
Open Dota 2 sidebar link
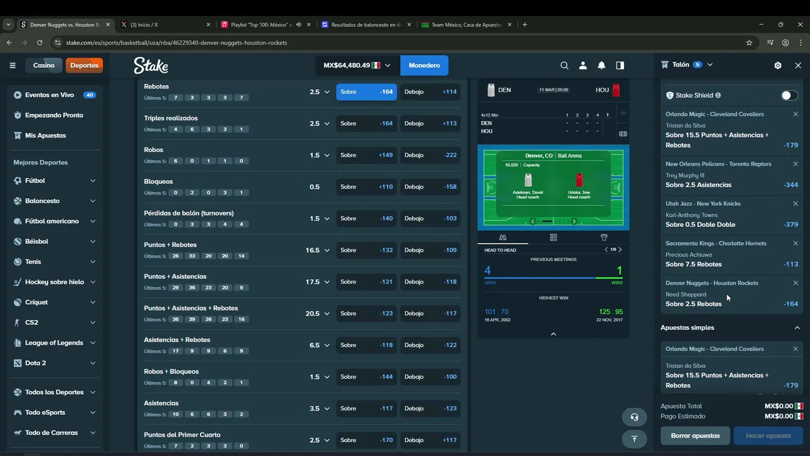54,363
